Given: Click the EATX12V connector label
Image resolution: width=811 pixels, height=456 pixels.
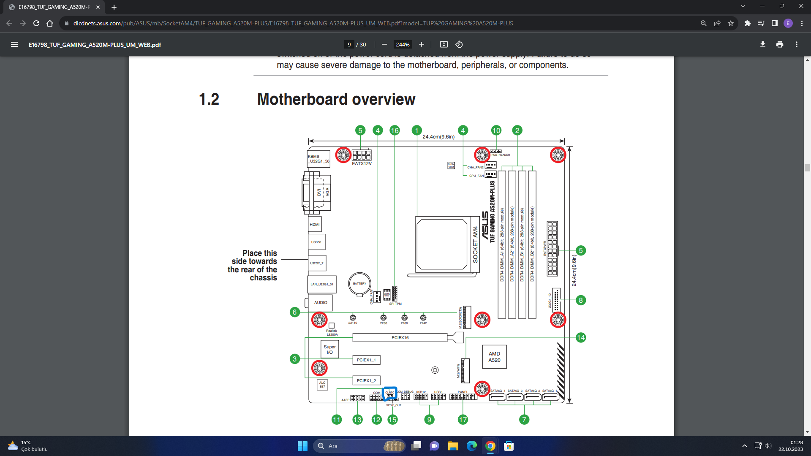Looking at the screenshot, I should click(x=362, y=163).
